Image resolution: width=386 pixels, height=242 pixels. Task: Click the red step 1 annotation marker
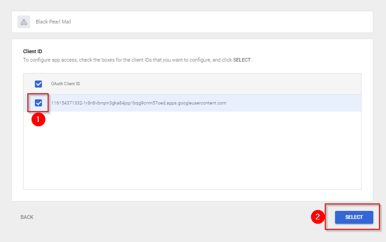click(x=38, y=120)
